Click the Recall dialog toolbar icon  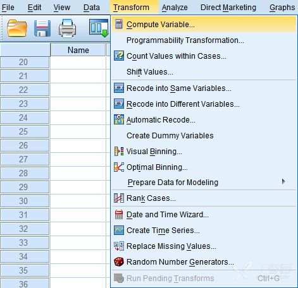coord(99,28)
